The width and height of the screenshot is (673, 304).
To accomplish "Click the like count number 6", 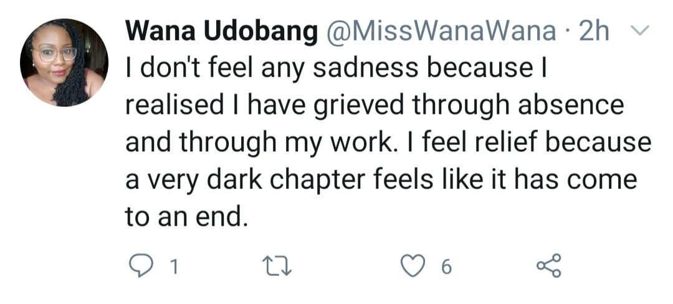I will pyautogui.click(x=446, y=267).
